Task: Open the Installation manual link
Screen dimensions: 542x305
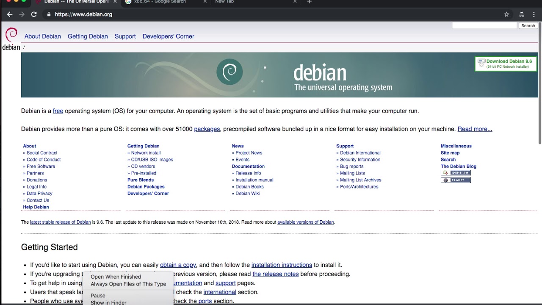Action: [254, 180]
